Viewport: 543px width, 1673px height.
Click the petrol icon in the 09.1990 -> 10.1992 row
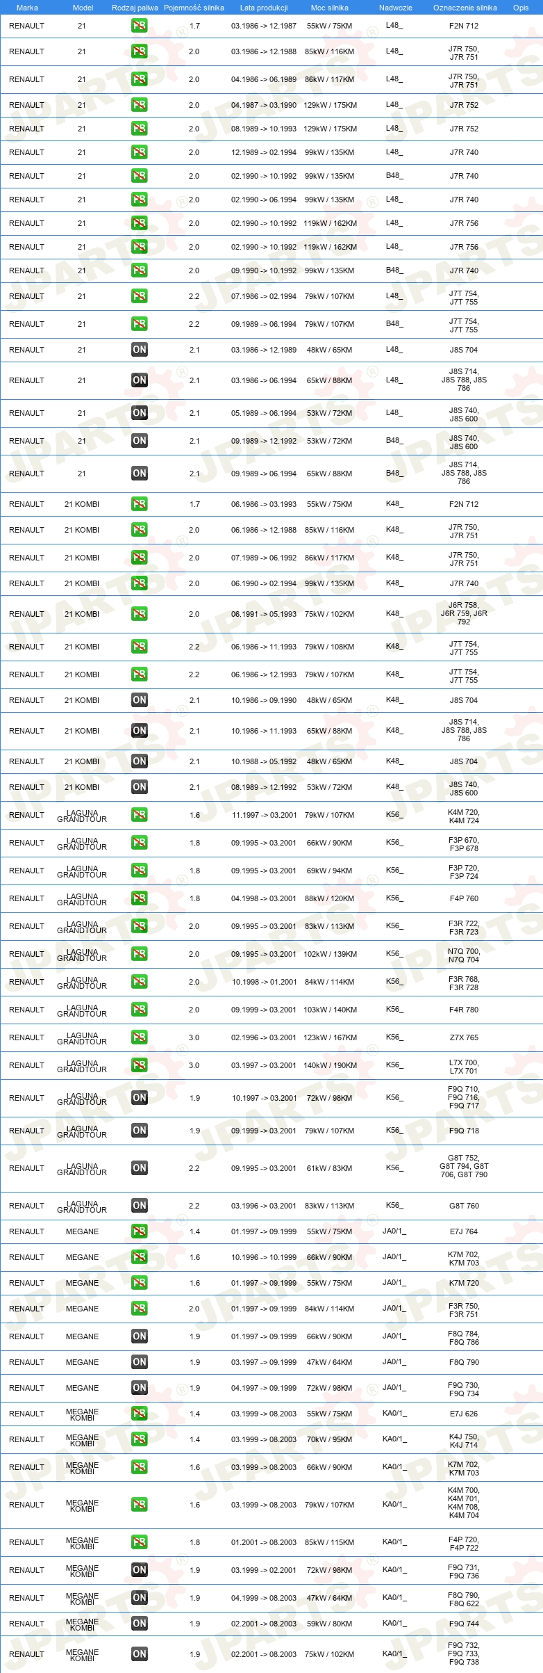tap(140, 270)
